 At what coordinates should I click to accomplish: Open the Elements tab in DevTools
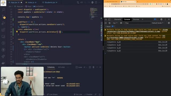118,19
